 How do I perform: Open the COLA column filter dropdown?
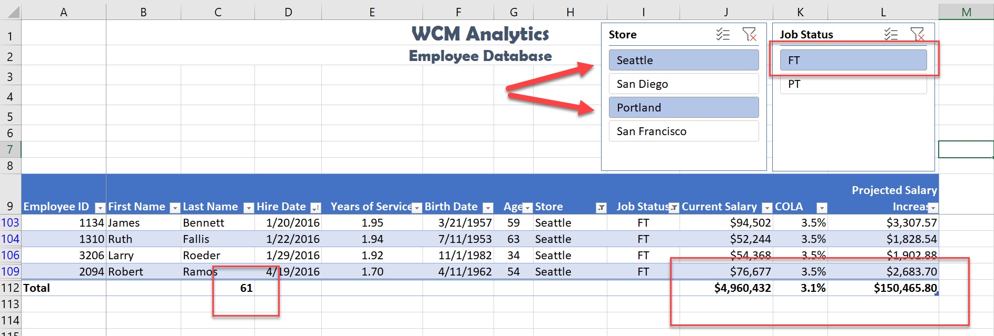[x=822, y=208]
